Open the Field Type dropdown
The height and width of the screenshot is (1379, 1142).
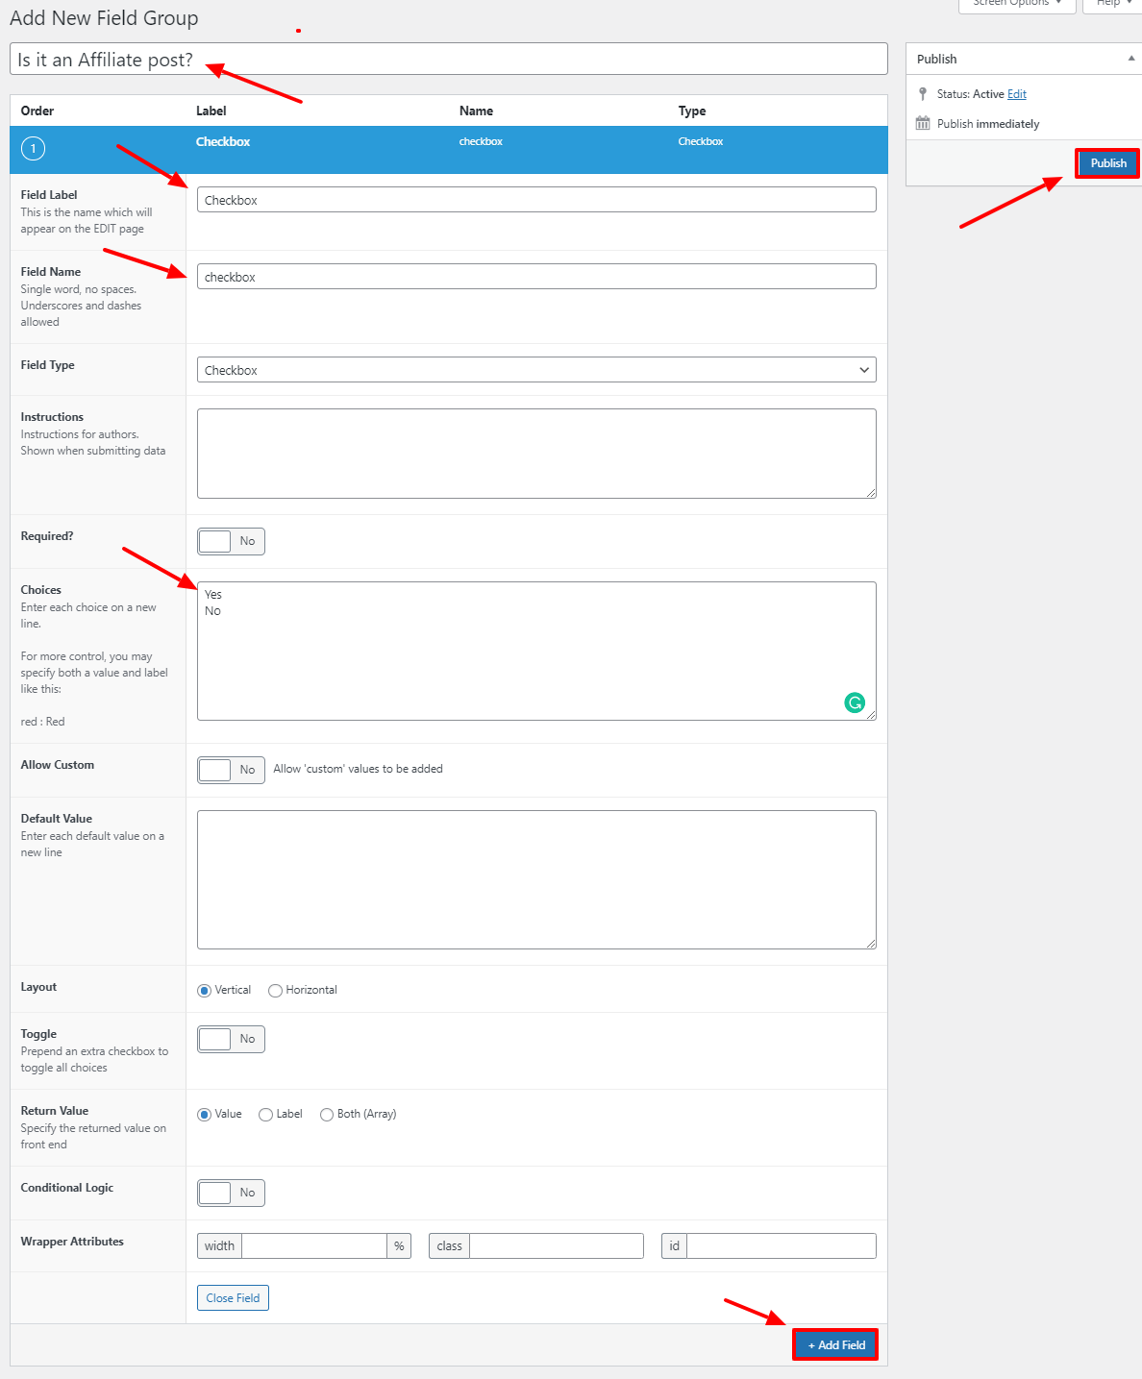click(536, 370)
